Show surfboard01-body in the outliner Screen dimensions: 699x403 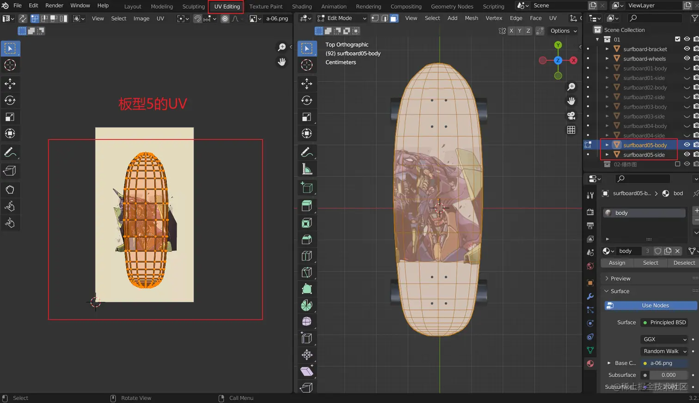tap(687, 68)
